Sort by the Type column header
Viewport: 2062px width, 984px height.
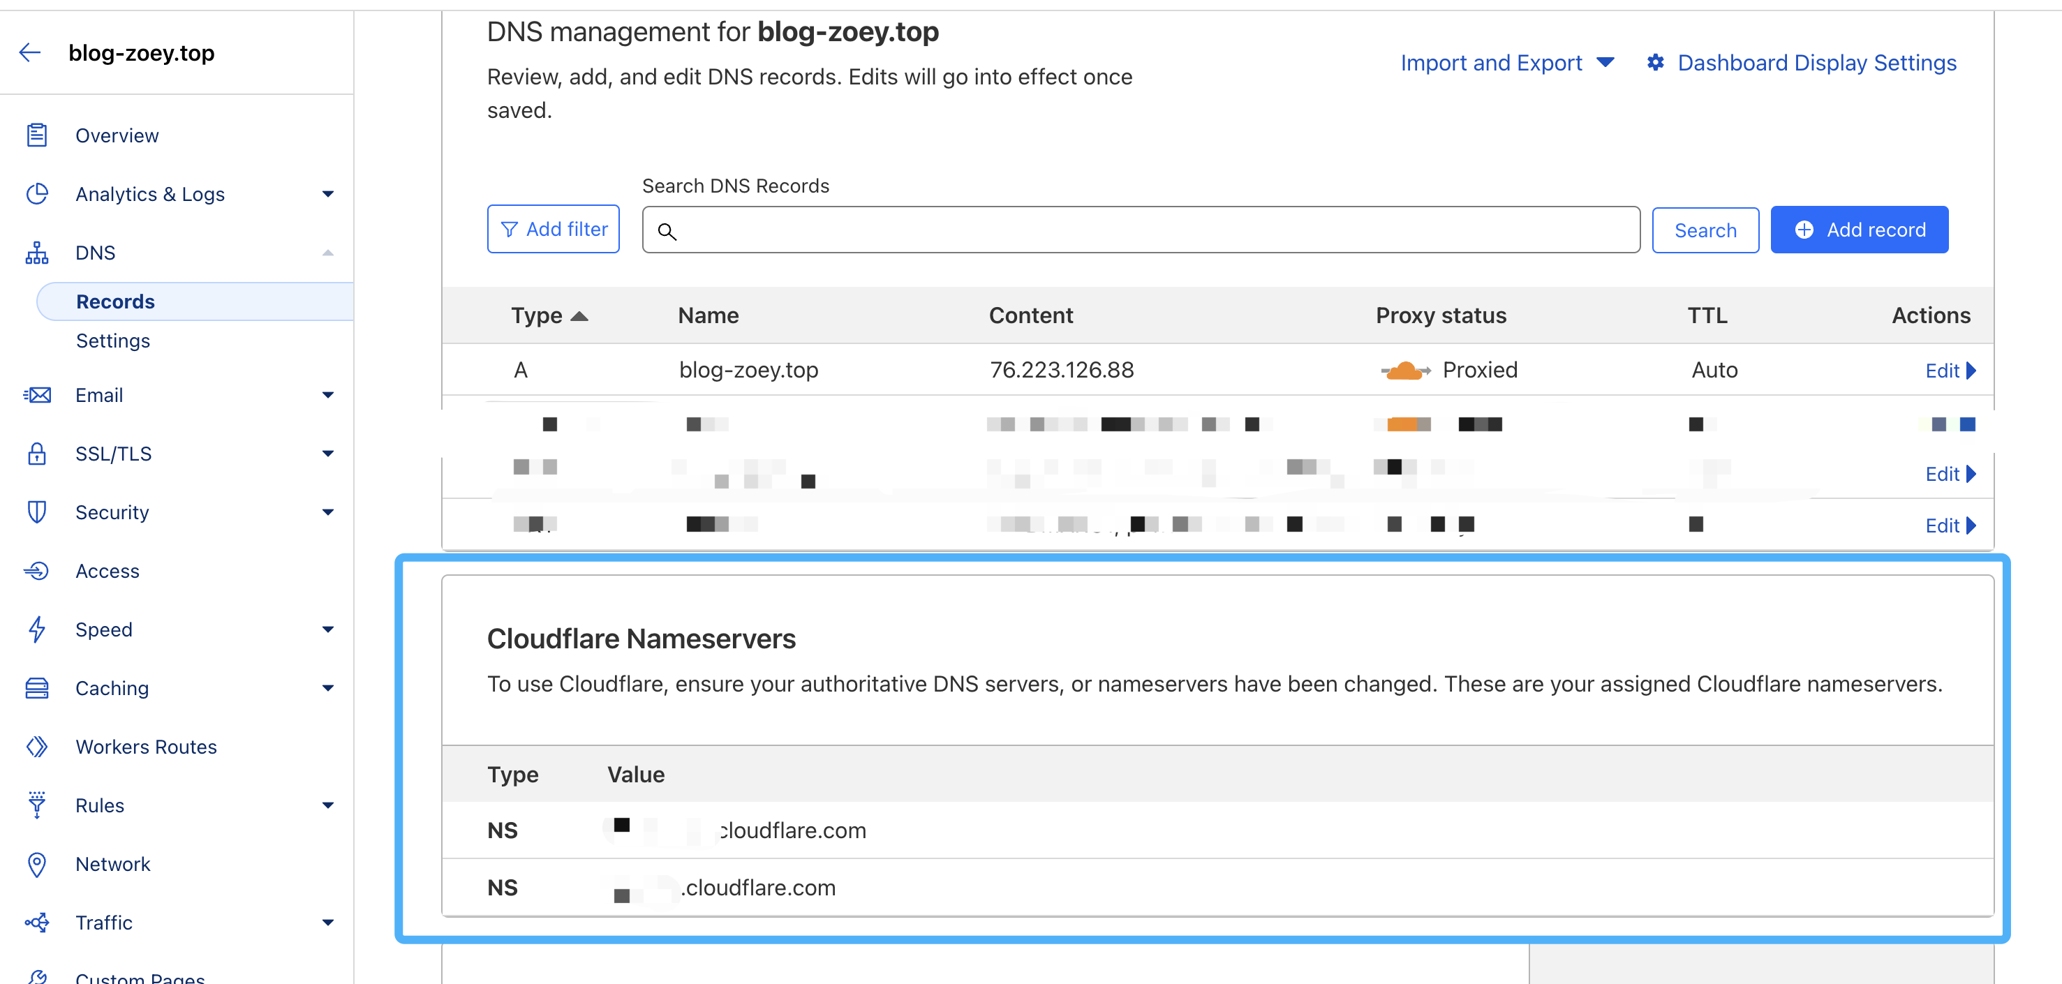coord(549,315)
